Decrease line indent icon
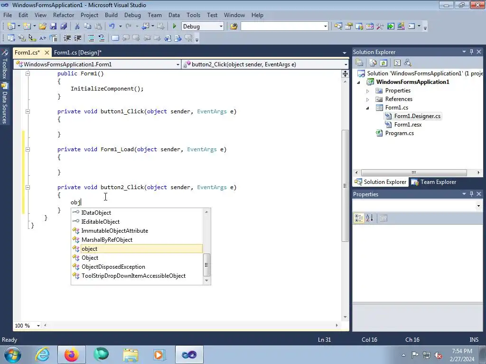The width and height of the screenshot is (486, 364). click(67, 38)
